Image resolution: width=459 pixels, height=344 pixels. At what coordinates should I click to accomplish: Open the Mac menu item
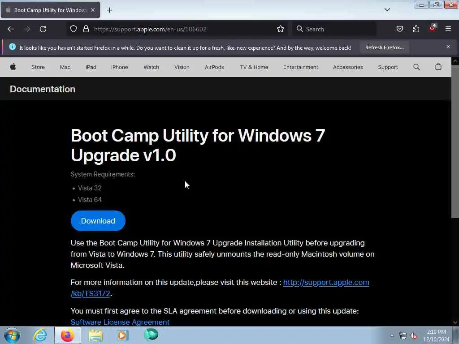(x=65, y=67)
